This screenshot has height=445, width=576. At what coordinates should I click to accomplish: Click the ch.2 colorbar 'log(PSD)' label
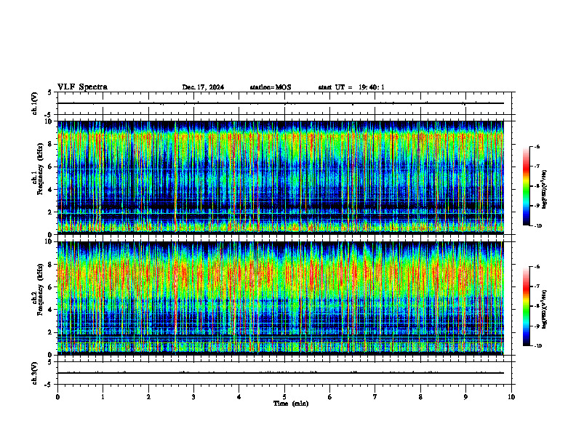[545, 310]
